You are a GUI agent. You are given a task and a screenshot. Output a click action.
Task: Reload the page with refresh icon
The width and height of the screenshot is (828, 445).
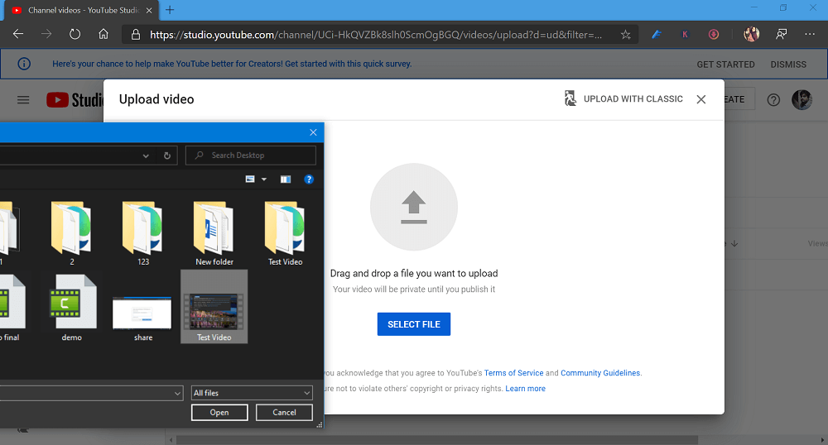[x=75, y=34]
